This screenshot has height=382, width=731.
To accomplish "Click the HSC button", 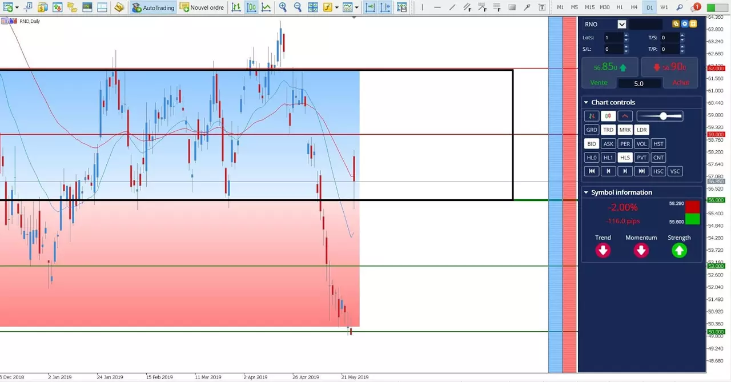I will tap(658, 171).
